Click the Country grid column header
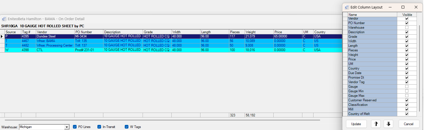This screenshot has height=130, width=424. click(x=327, y=32)
